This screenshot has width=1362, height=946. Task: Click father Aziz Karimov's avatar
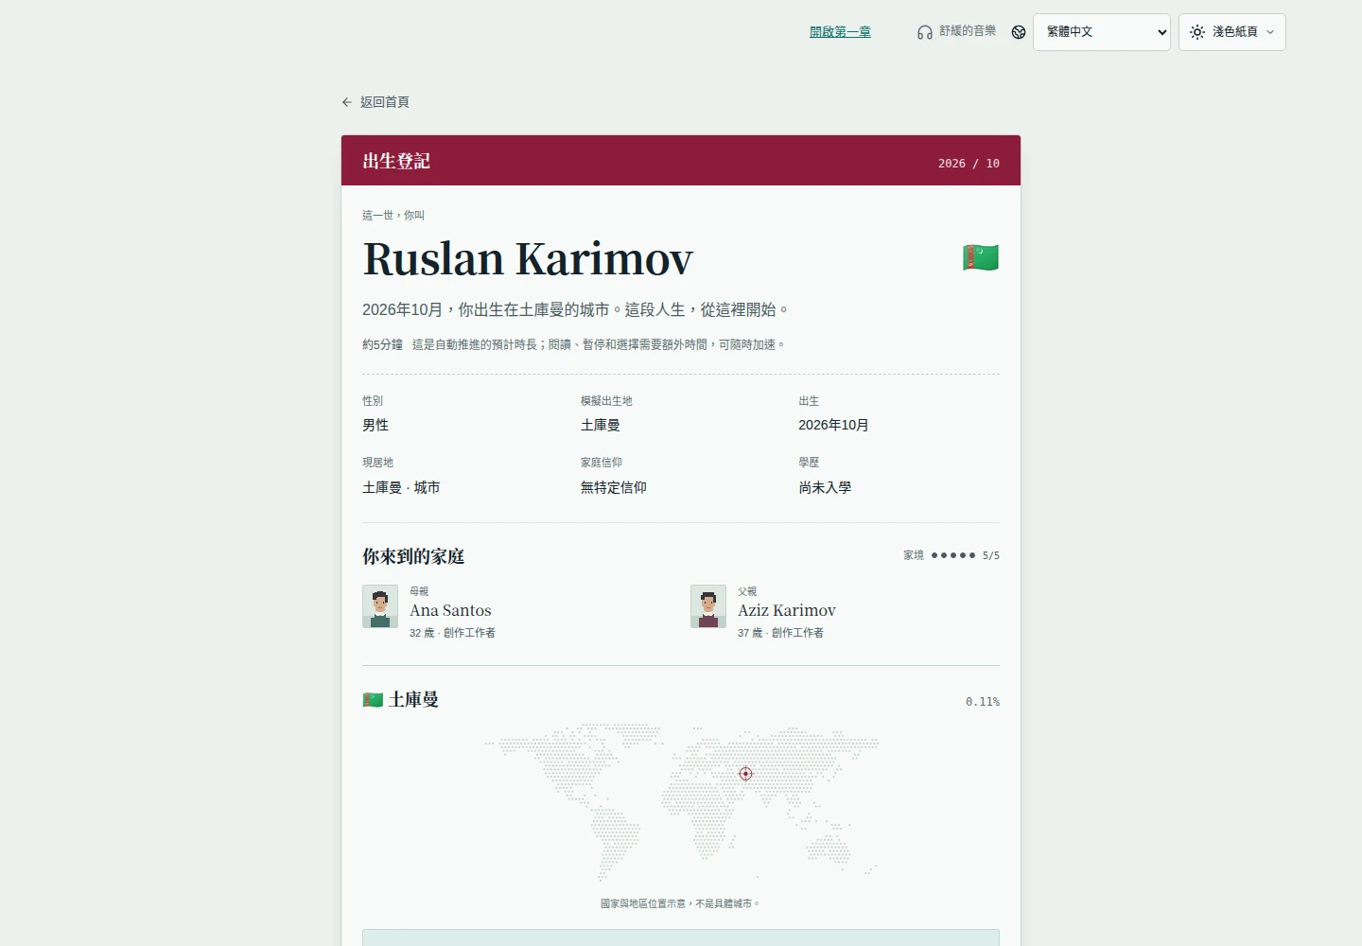pyautogui.click(x=708, y=606)
